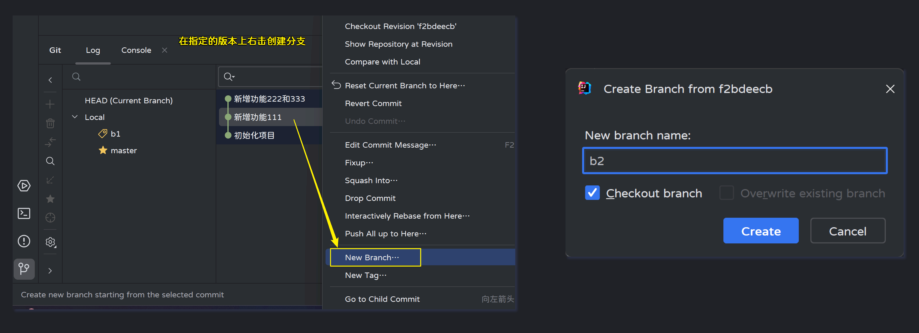Click the magnifier icon in branches toolbar

(50, 161)
